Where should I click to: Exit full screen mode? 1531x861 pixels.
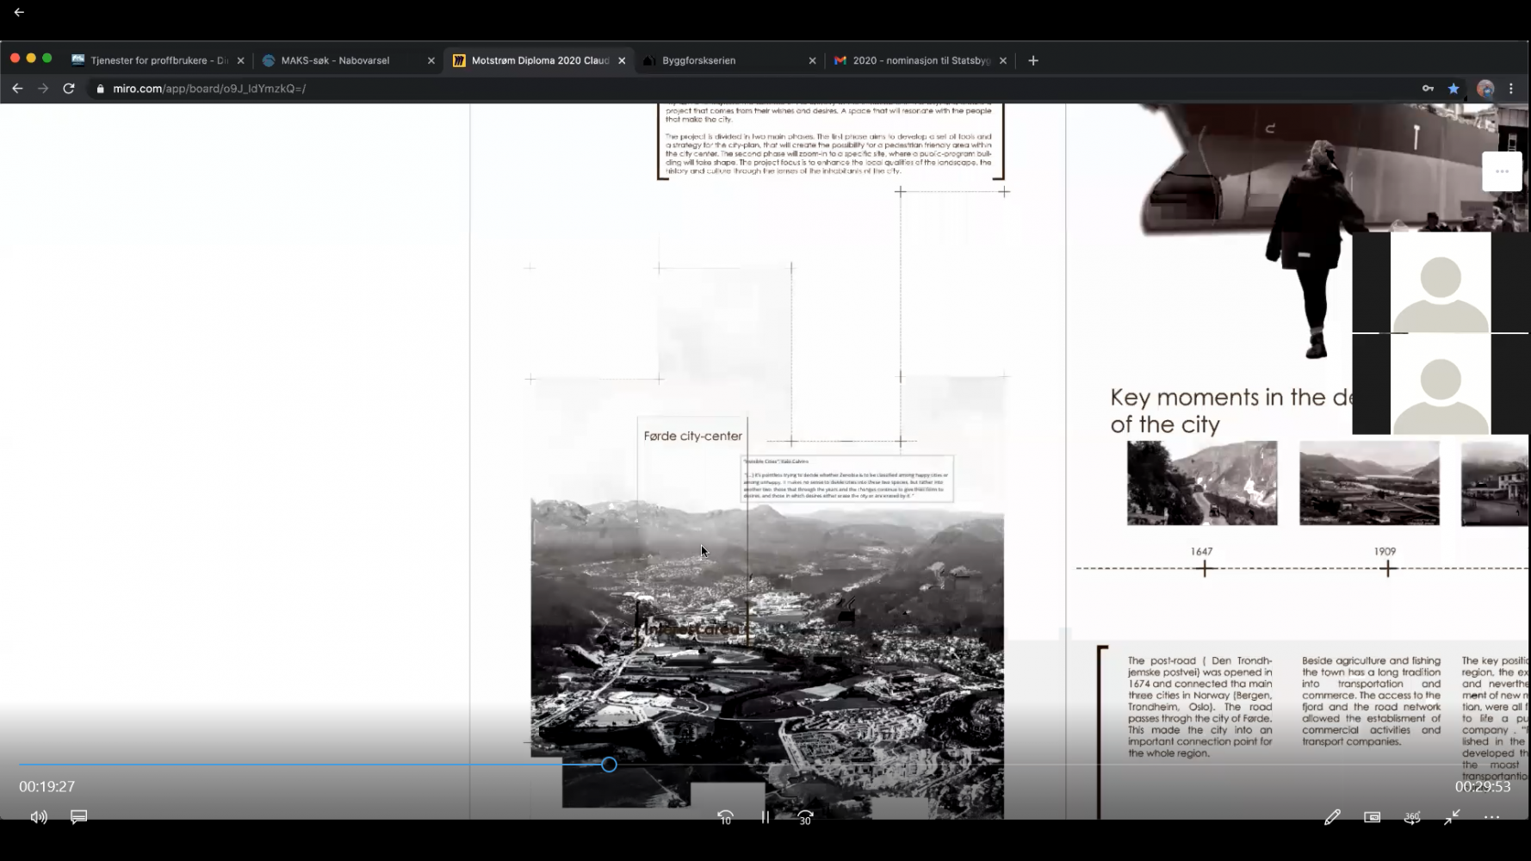tap(1452, 817)
